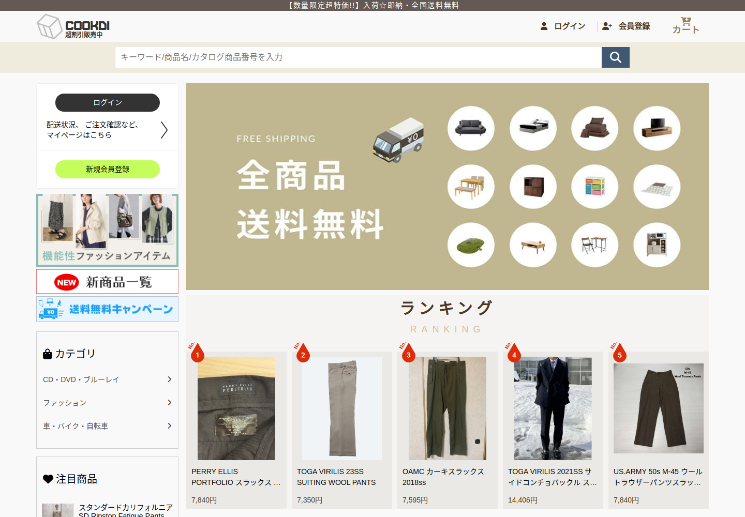
Task: Select the TV stand circle icon
Action: tap(657, 128)
